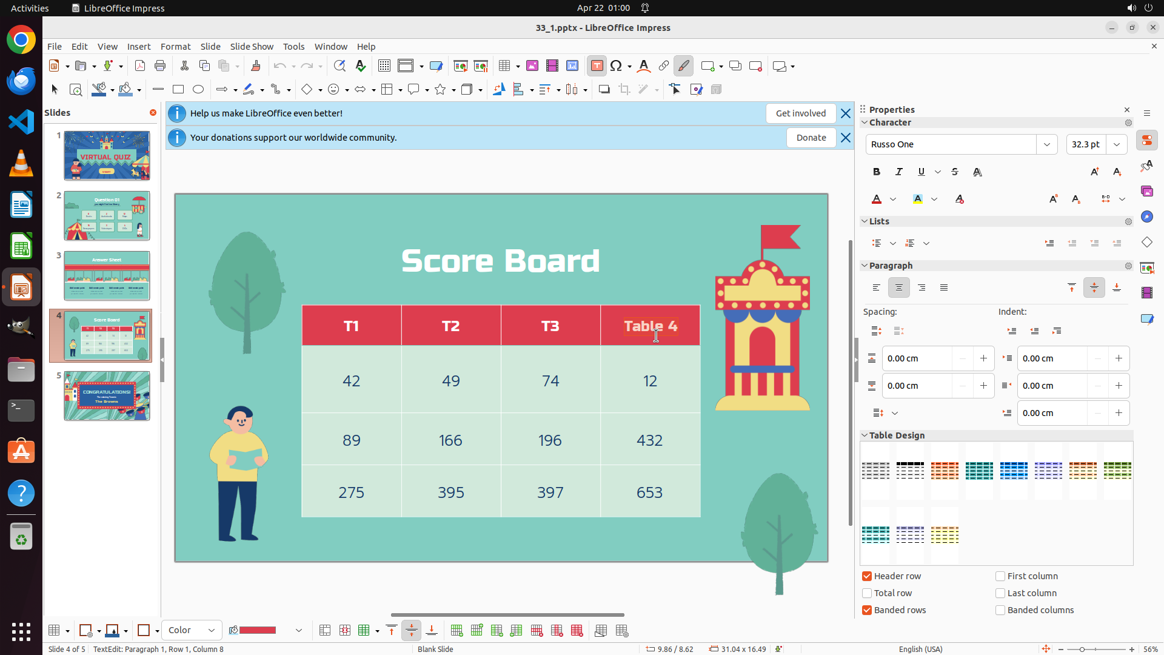The image size is (1164, 655).
Task: Enable the Total row checkbox
Action: pos(867,593)
